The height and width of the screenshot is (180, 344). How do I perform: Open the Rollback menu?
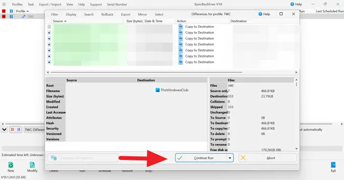coord(107,14)
